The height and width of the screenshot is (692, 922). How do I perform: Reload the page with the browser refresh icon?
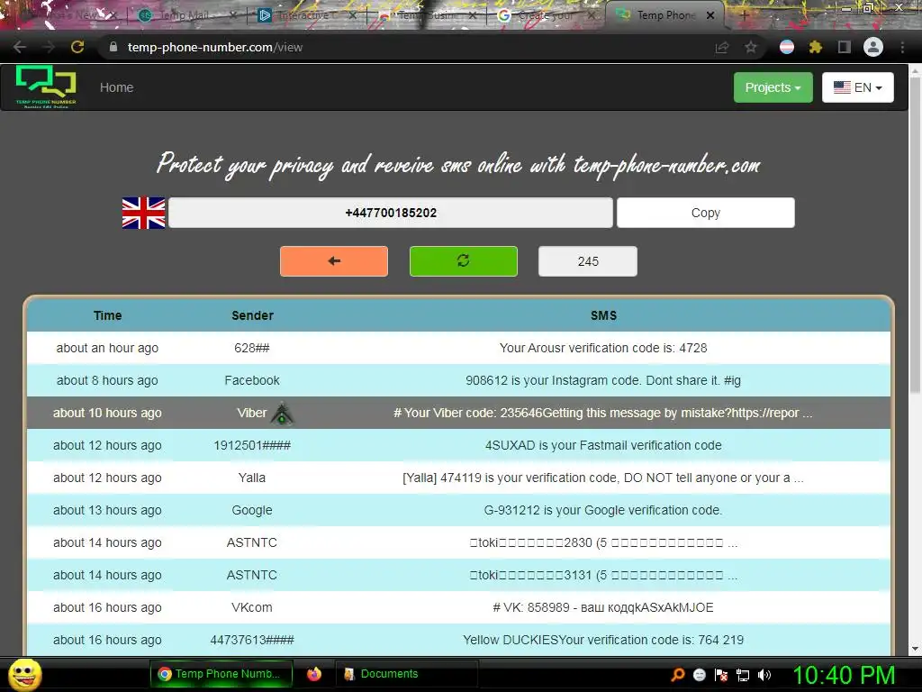point(77,47)
